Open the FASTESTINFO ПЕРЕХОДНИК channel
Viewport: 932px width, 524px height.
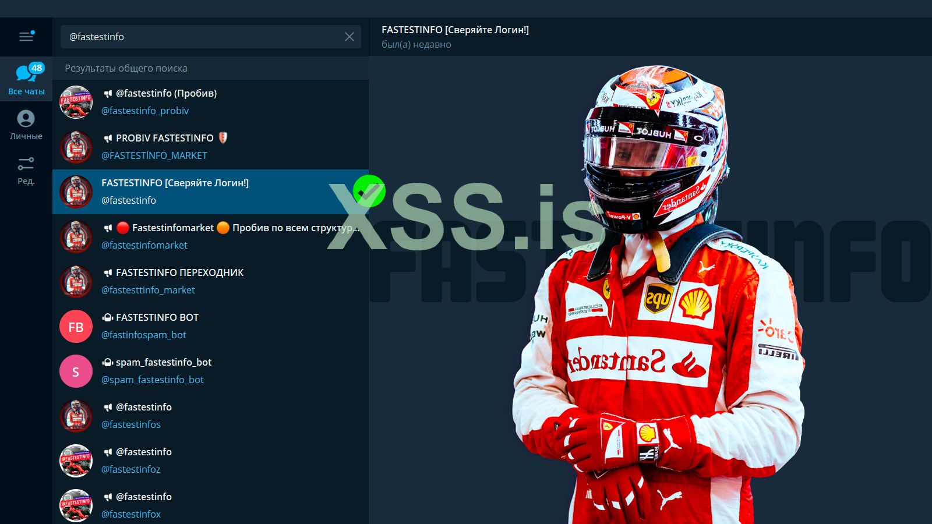pos(210,281)
